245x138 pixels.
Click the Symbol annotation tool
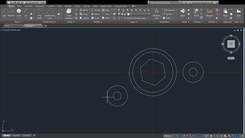[168, 14]
